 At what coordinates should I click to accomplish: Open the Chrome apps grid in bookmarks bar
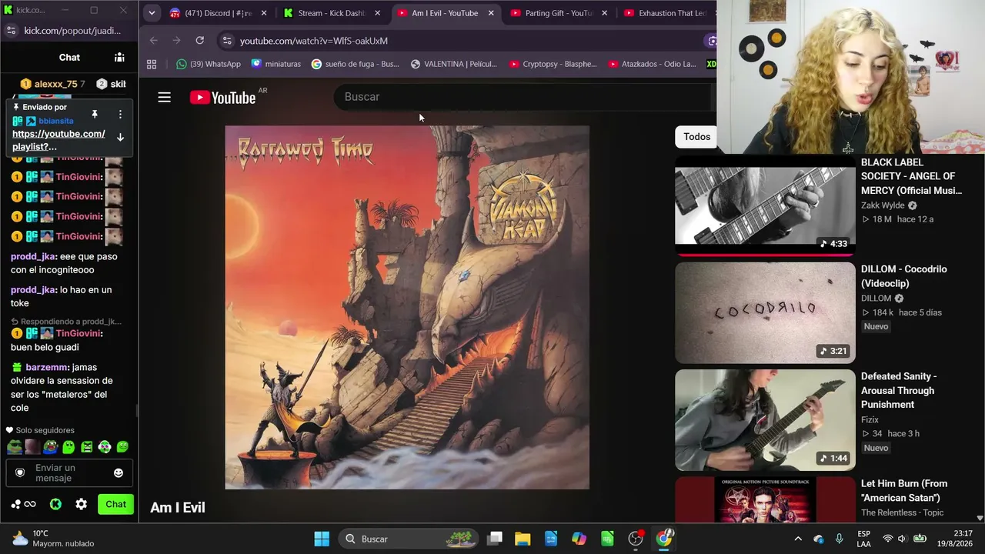[x=152, y=65]
